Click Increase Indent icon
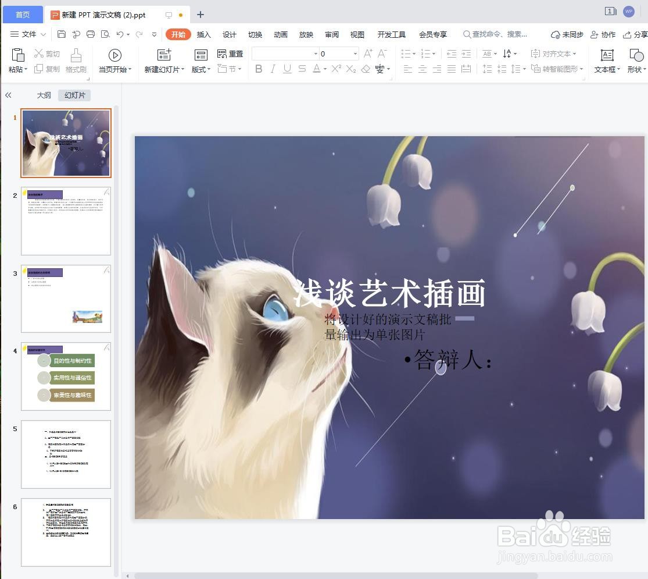Image resolution: width=648 pixels, height=579 pixels. 466,54
